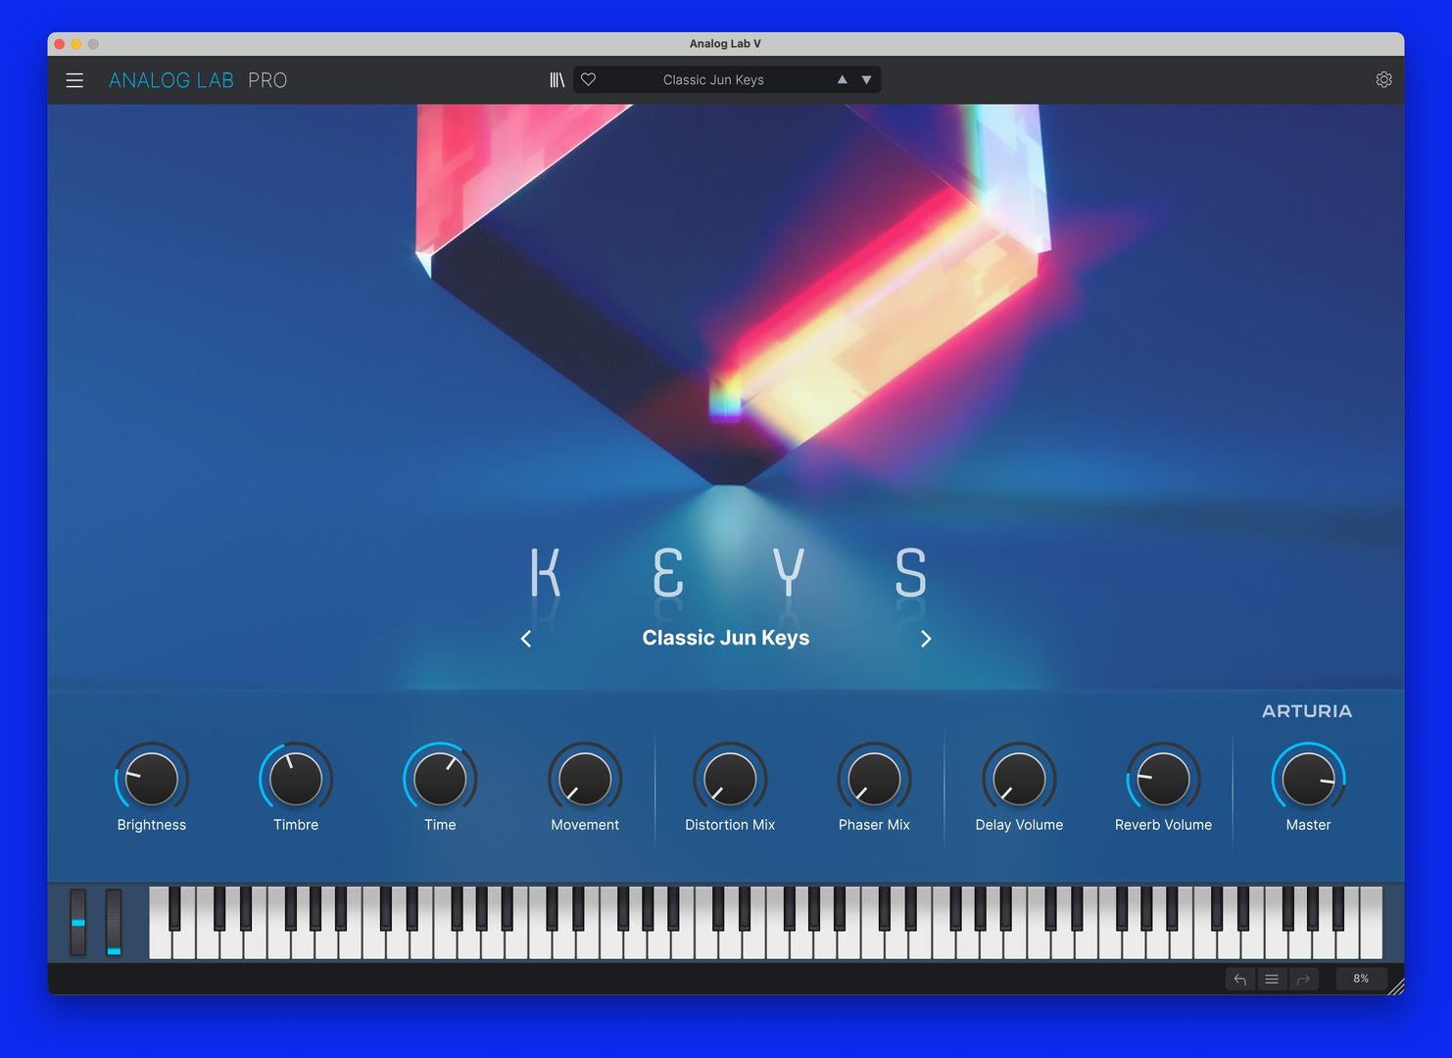Open the main hamburger menu
The image size is (1452, 1058).
point(74,79)
